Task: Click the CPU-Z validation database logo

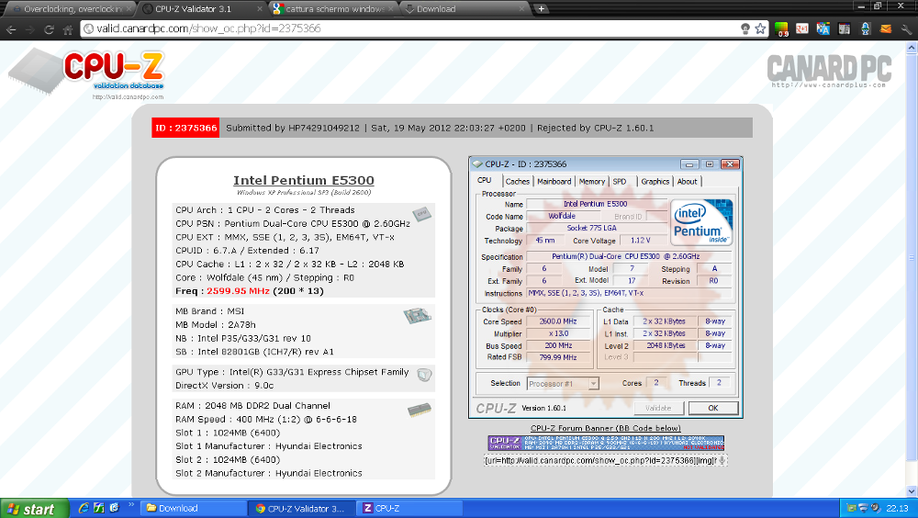Action: (86, 72)
